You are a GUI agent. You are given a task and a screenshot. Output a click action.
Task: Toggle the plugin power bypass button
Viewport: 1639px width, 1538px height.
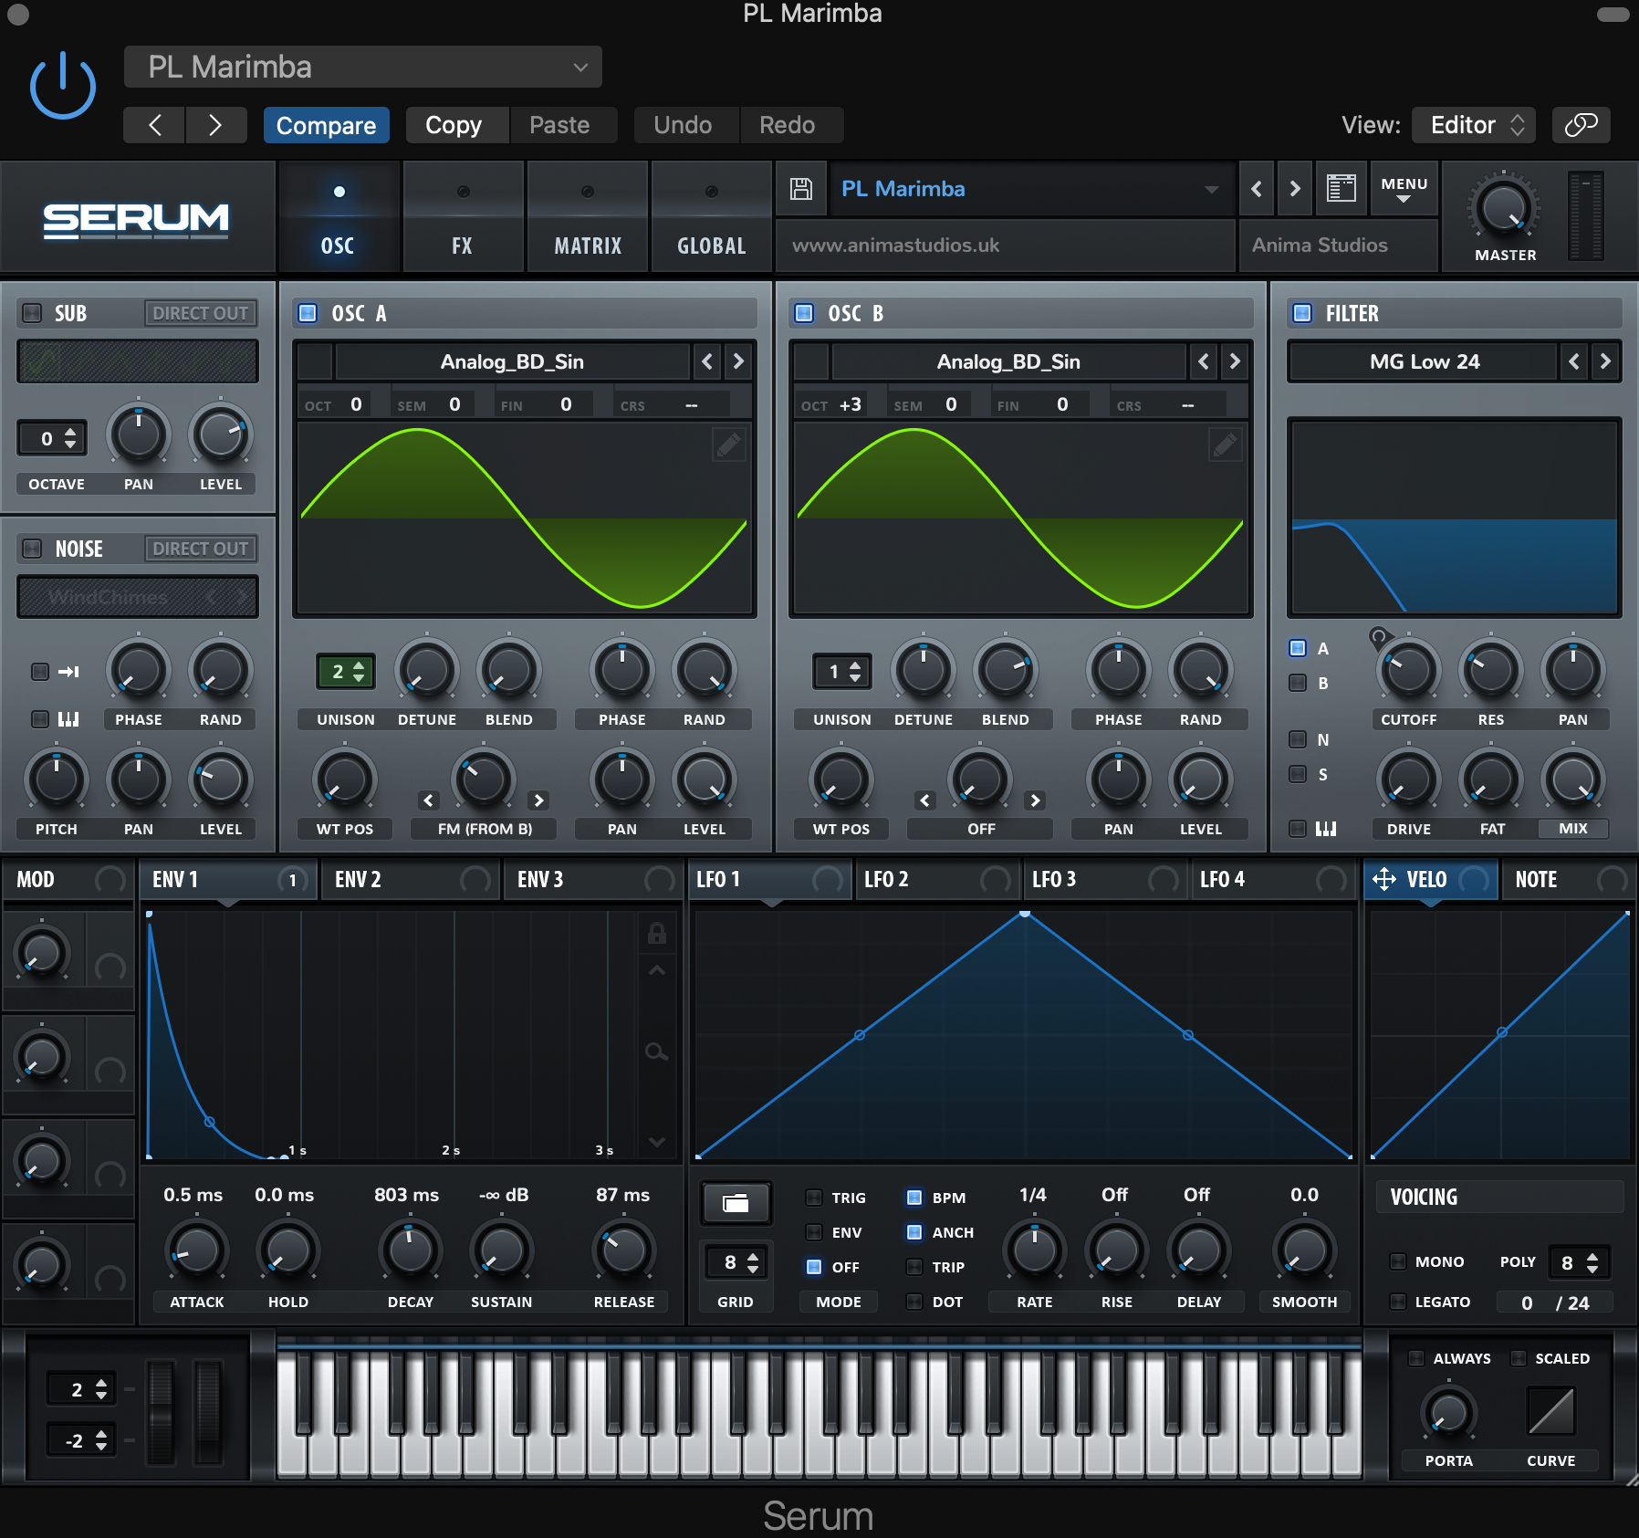pos(62,86)
